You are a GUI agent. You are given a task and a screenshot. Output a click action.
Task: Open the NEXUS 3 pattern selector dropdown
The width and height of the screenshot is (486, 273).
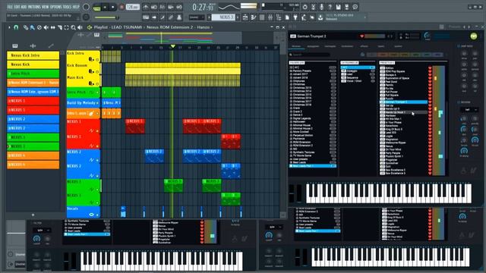coord(224,17)
